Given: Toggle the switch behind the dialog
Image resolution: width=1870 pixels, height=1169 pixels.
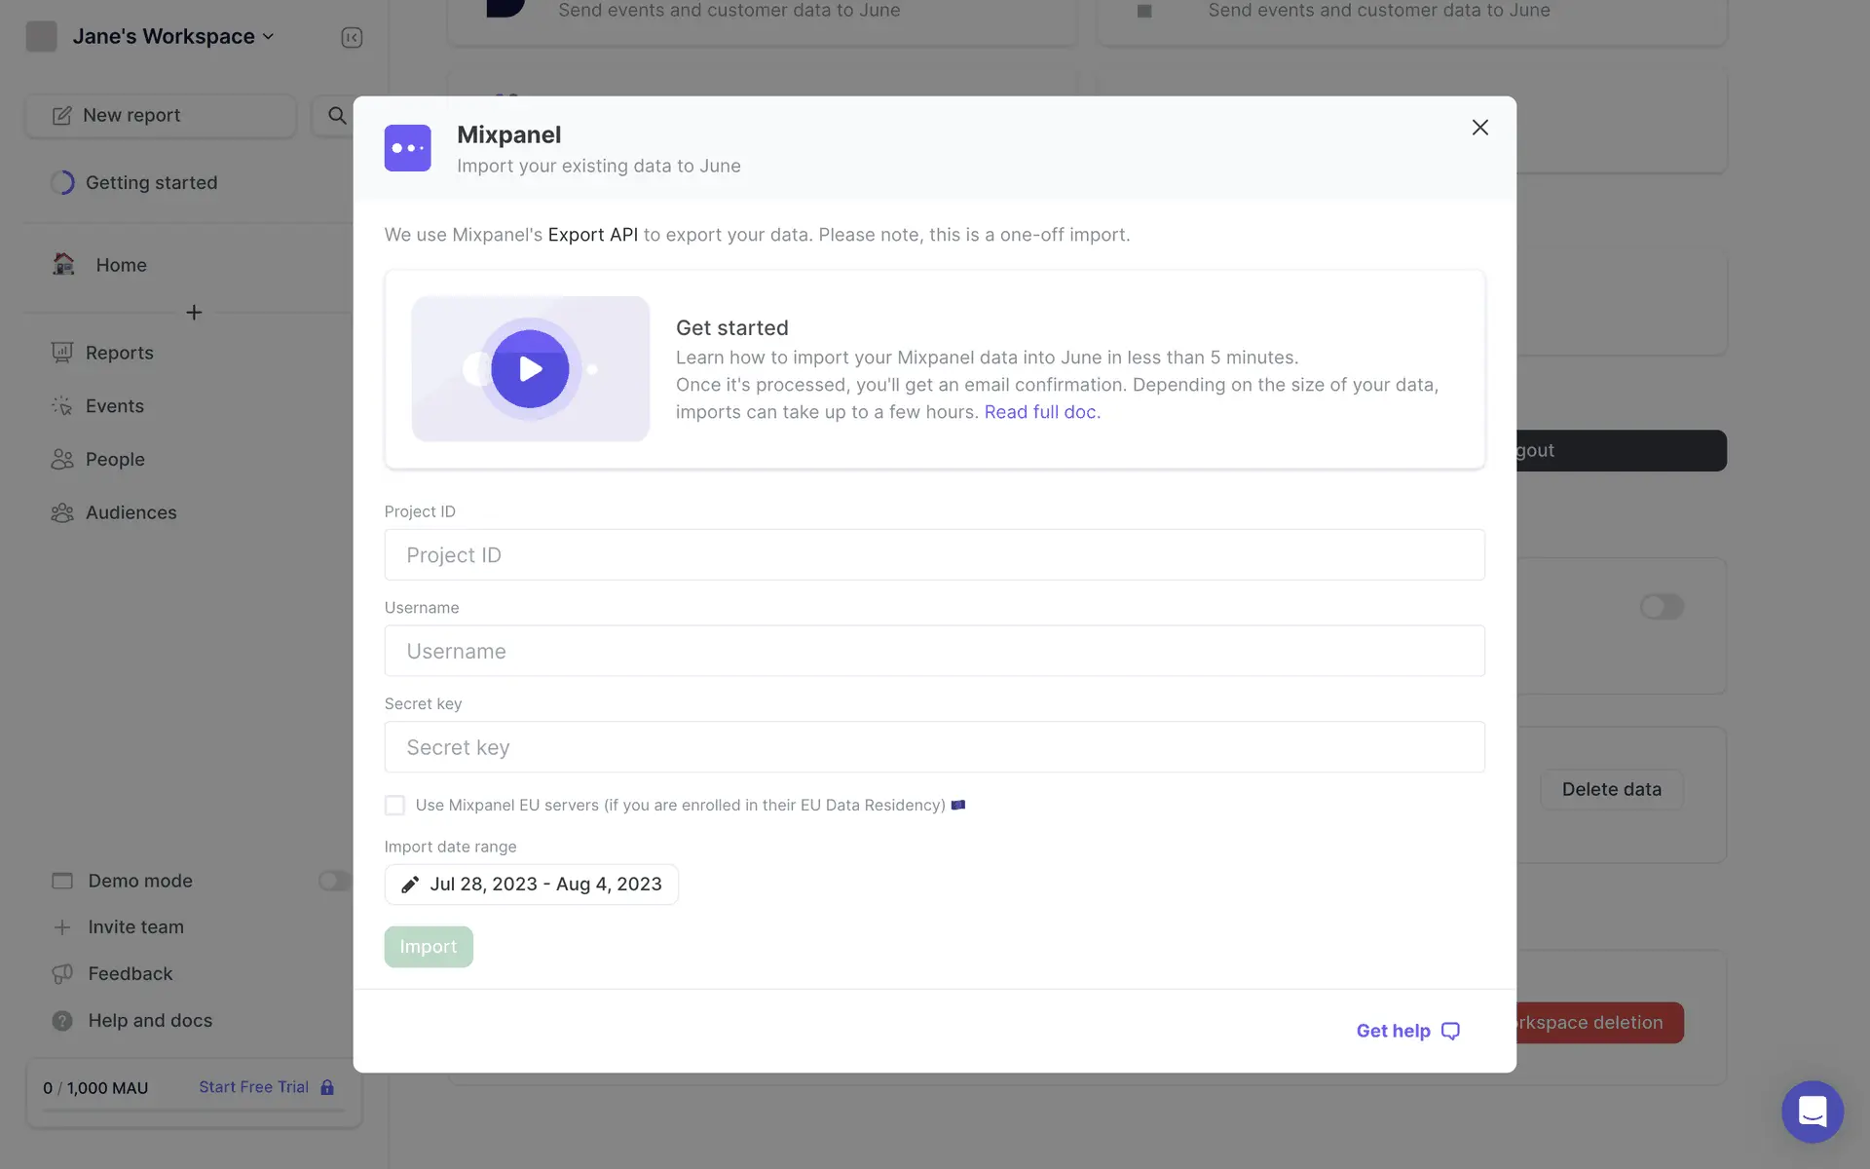Looking at the screenshot, I should point(1661,607).
